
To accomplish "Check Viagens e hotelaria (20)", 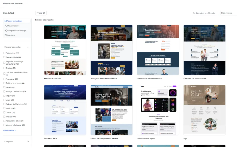I will (x=4, y=125).
